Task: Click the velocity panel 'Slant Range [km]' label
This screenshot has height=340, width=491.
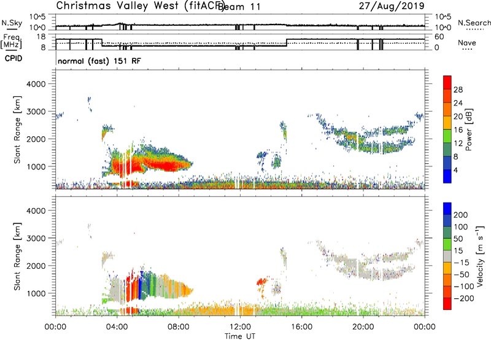Action: [17, 257]
